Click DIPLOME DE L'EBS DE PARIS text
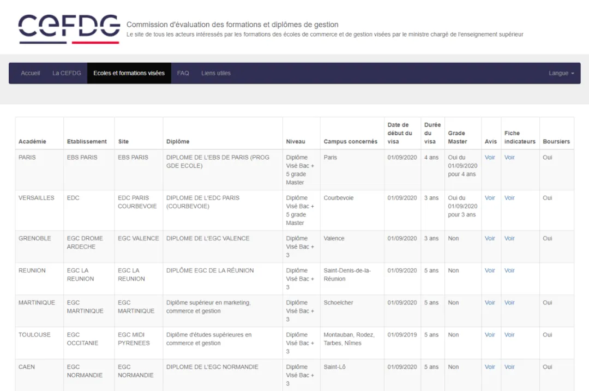Screen dimensions: 589x391 [x=218, y=161]
